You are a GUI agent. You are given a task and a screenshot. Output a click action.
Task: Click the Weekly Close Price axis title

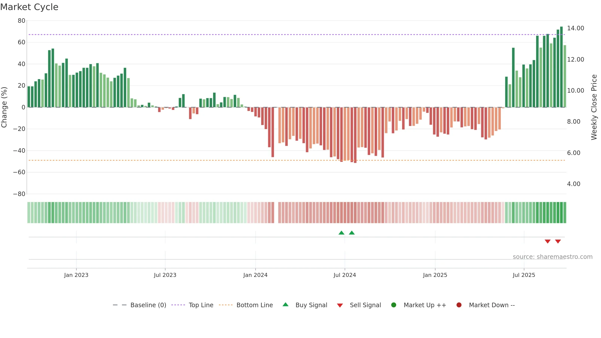[x=594, y=107]
